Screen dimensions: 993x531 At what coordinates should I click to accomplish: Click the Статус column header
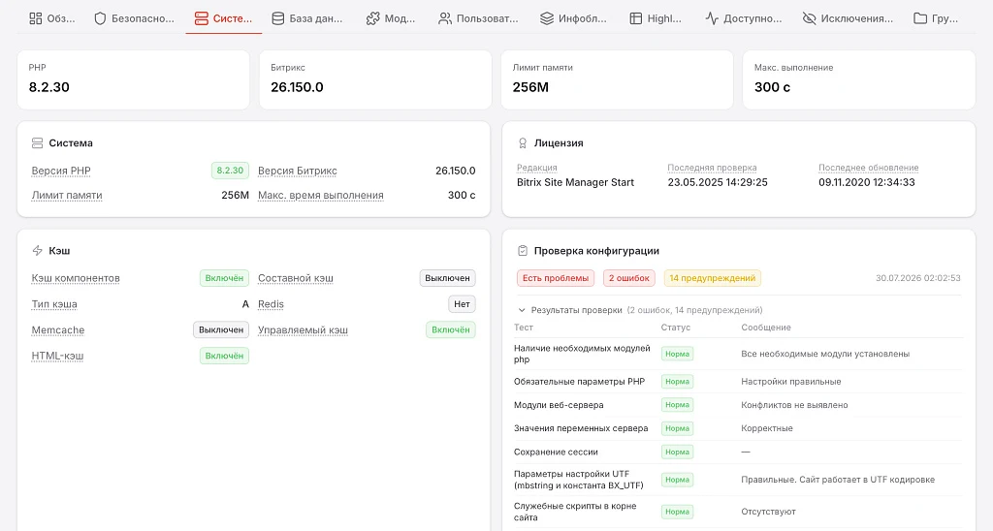pyautogui.click(x=675, y=328)
